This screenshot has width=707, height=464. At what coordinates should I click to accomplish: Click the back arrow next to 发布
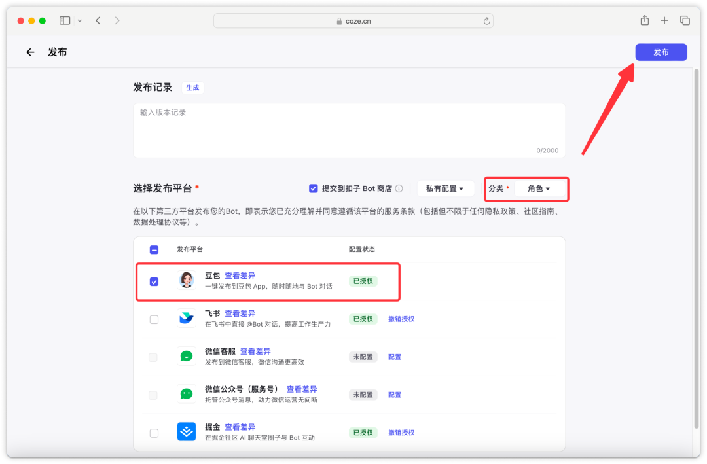(30, 52)
